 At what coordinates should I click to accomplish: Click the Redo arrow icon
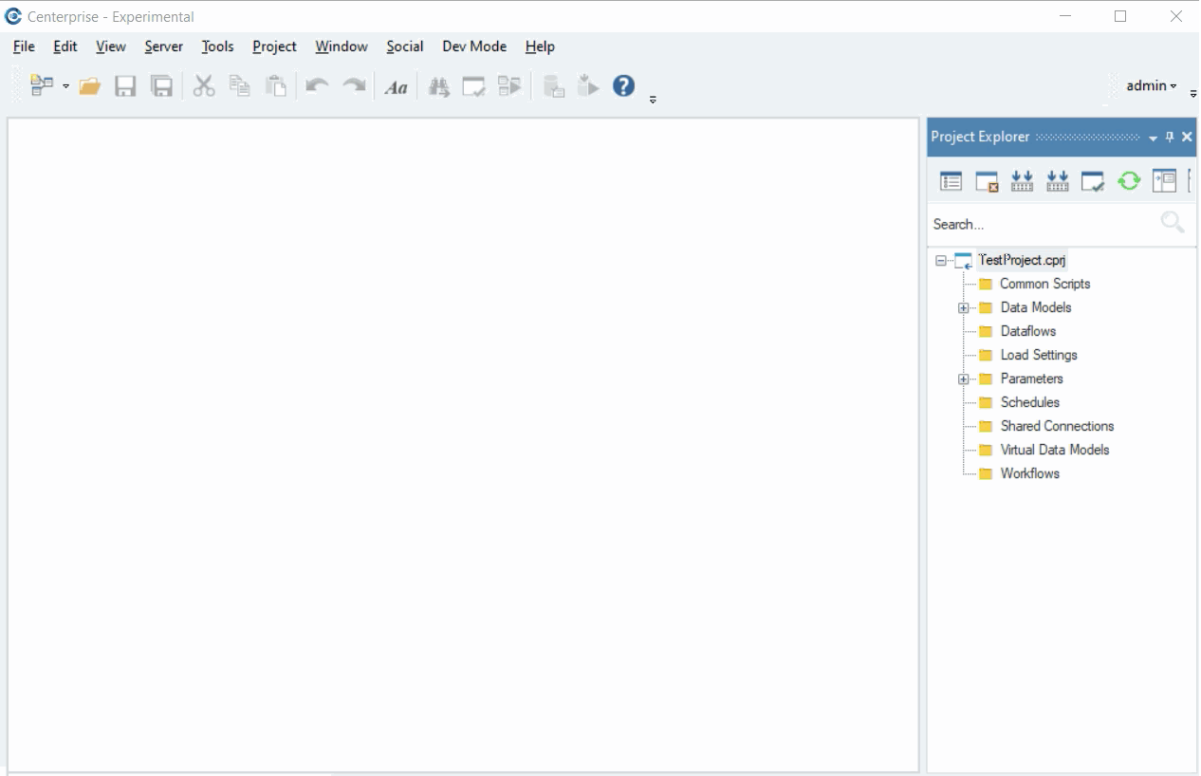[354, 86]
